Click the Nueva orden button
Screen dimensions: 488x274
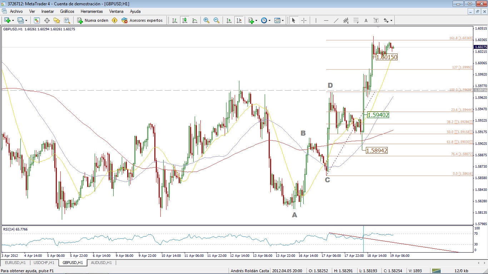click(x=93, y=20)
